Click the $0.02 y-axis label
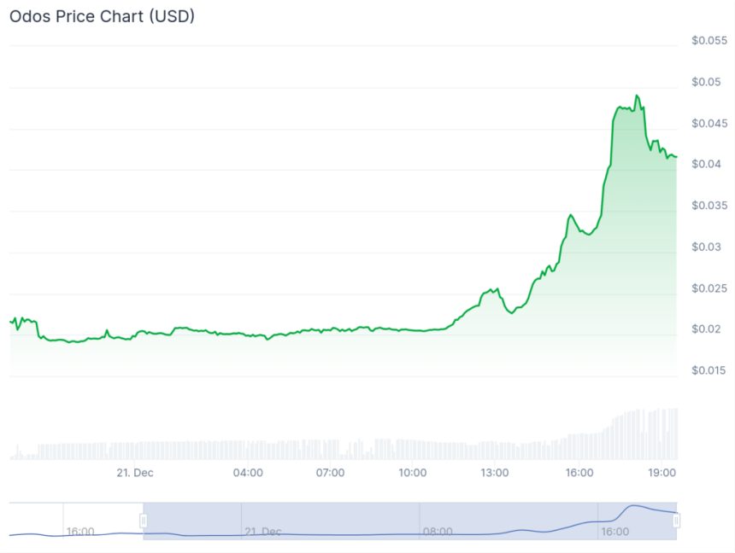Screen dimensions: 735x553 pyautogui.click(x=709, y=329)
